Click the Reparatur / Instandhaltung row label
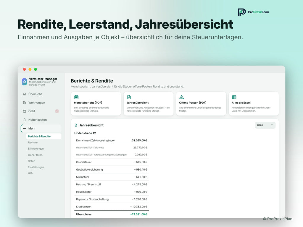The height and width of the screenshot is (227, 303). click(92, 199)
